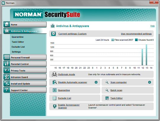Open the Help link
This screenshot has width=160, height=121.
[153, 26]
